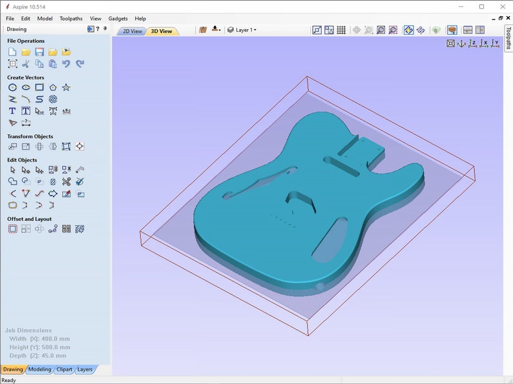Click the Redo arrow icon
This screenshot has width=513, height=384.
80,64
